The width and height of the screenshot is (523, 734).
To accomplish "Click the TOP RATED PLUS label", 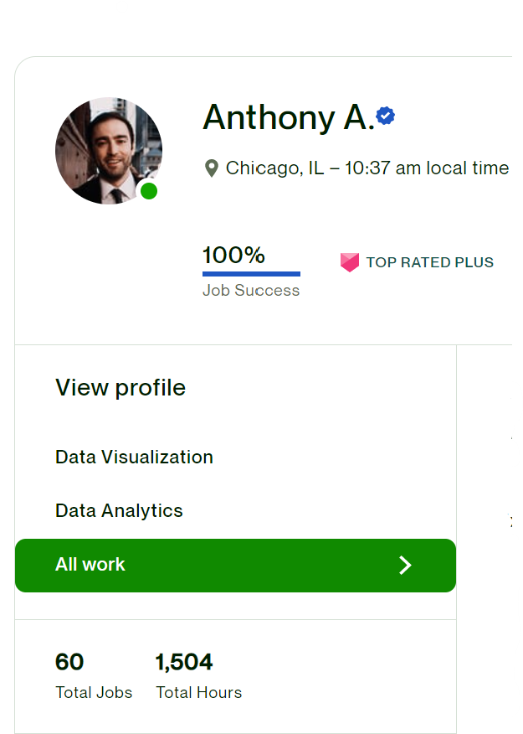I will click(429, 262).
